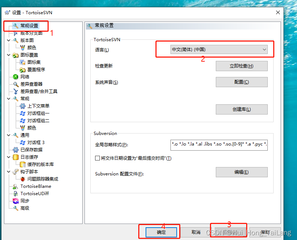
Task: Click the 创建库(L) button
Action: pos(242,109)
